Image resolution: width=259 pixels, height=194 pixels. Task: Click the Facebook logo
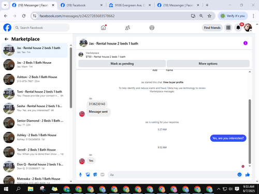click(x=7, y=27)
